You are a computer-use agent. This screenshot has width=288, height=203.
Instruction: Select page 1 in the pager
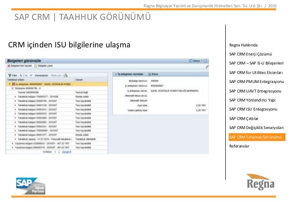[x=55, y=152]
